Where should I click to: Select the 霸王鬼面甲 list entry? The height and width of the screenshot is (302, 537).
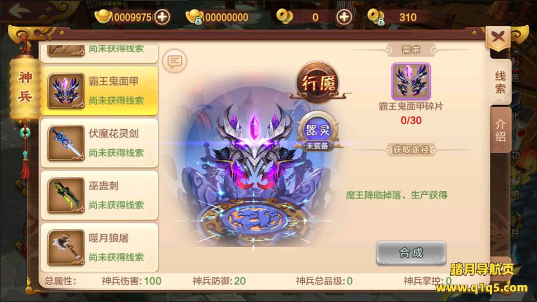pyautogui.click(x=100, y=91)
